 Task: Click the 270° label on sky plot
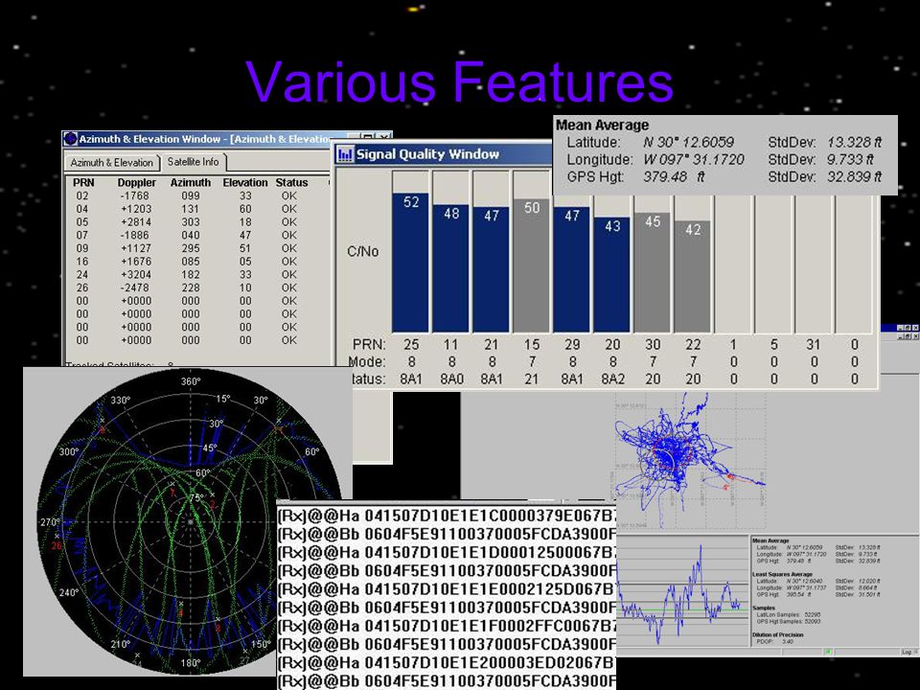(49, 522)
